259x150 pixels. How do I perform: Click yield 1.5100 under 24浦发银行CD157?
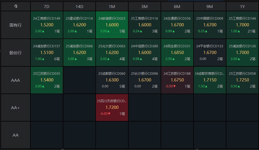[47, 53]
